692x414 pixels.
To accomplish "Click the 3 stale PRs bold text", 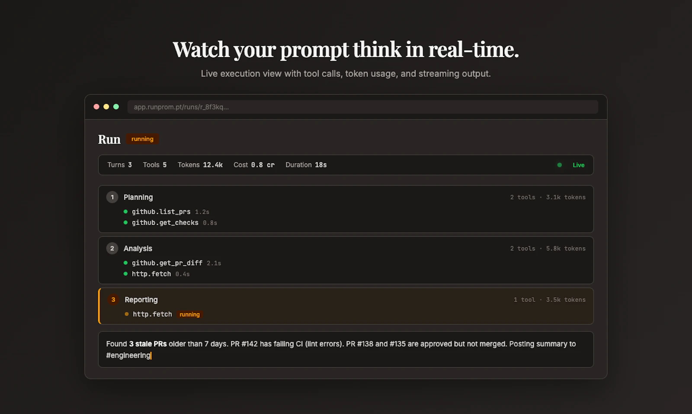I will (x=148, y=344).
